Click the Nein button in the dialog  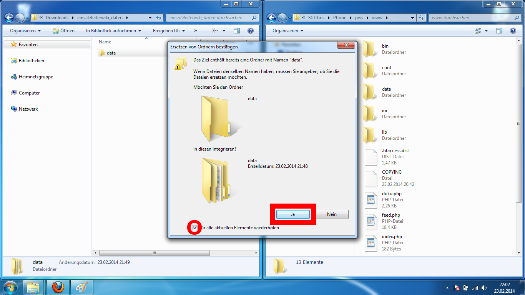point(332,214)
